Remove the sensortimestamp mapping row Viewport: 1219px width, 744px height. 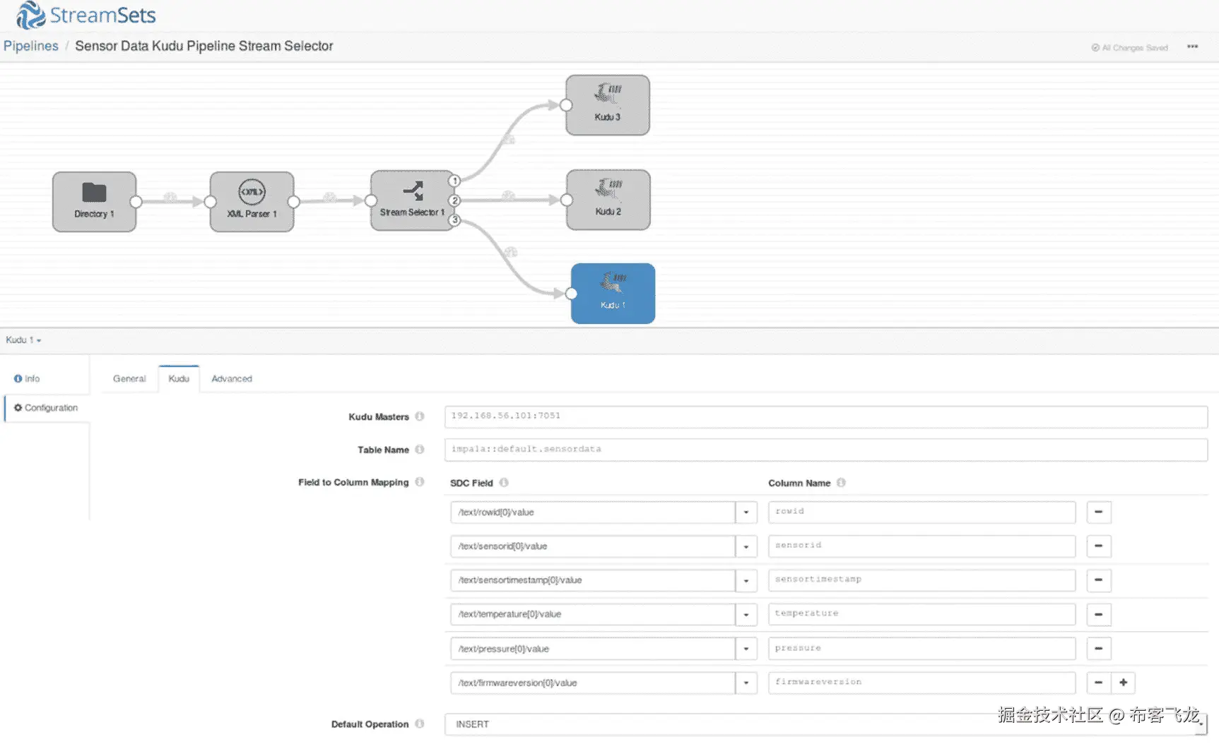point(1099,580)
